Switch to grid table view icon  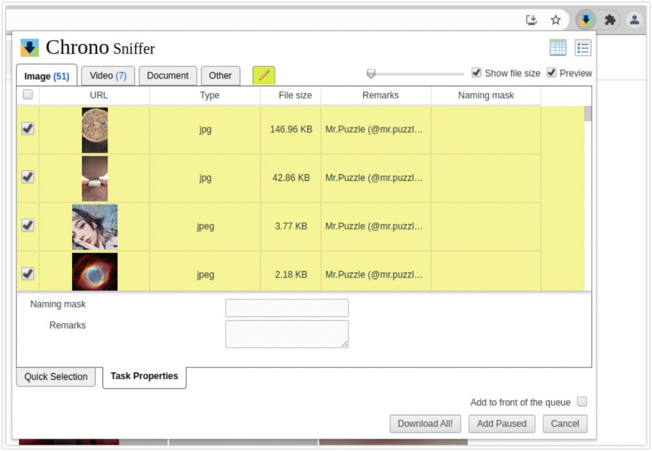click(x=558, y=48)
